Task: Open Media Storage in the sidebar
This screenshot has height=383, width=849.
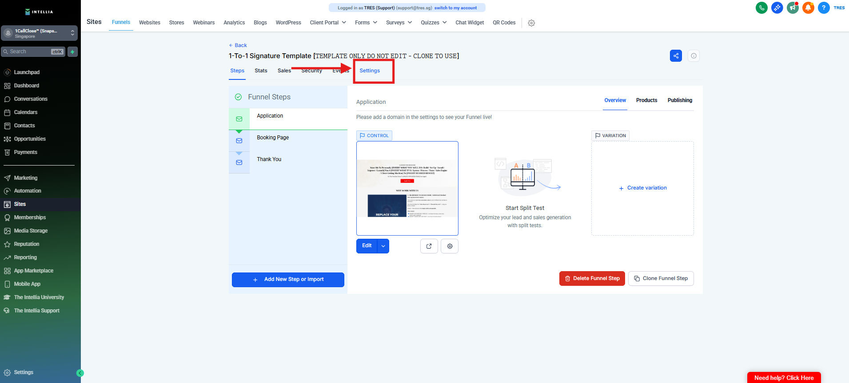Action: pyautogui.click(x=31, y=231)
